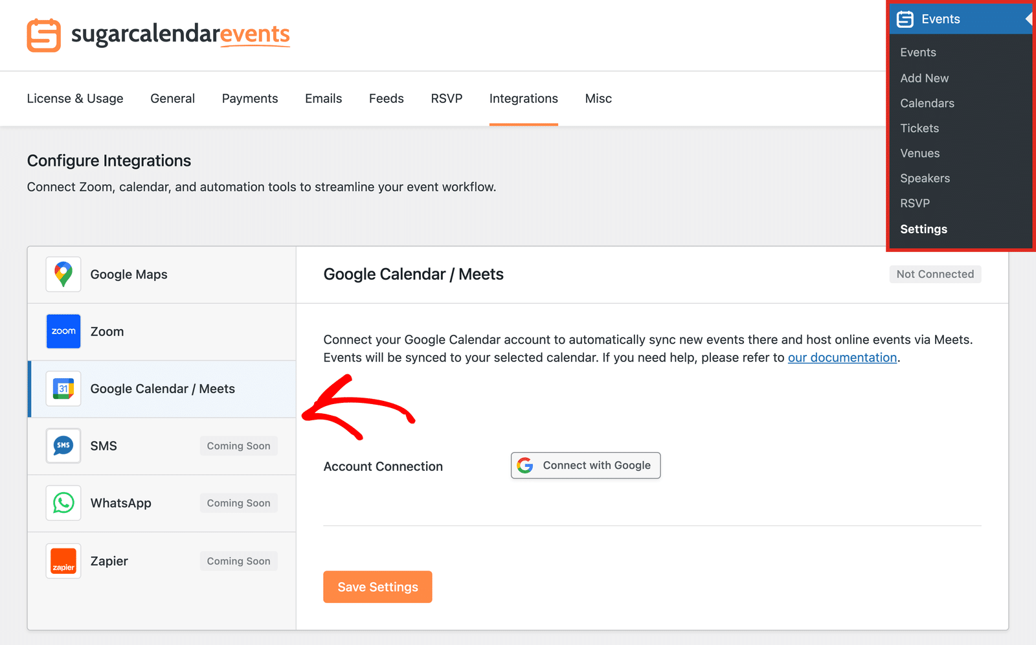Select the Zapier integration label
The height and width of the screenshot is (645, 1036).
pos(109,561)
